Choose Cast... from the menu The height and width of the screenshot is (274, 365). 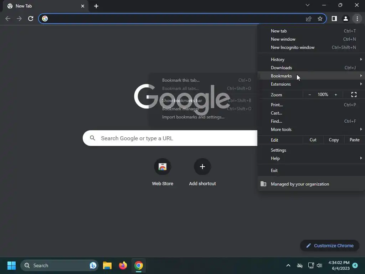click(x=311, y=113)
